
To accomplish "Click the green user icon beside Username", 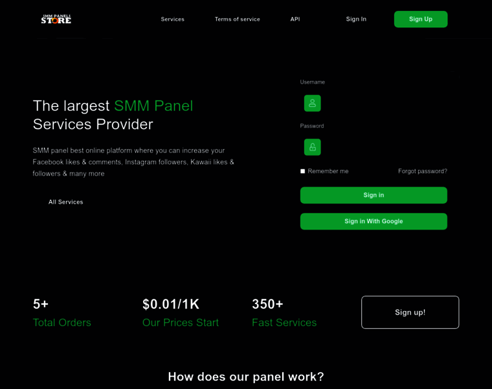I will coord(312,103).
